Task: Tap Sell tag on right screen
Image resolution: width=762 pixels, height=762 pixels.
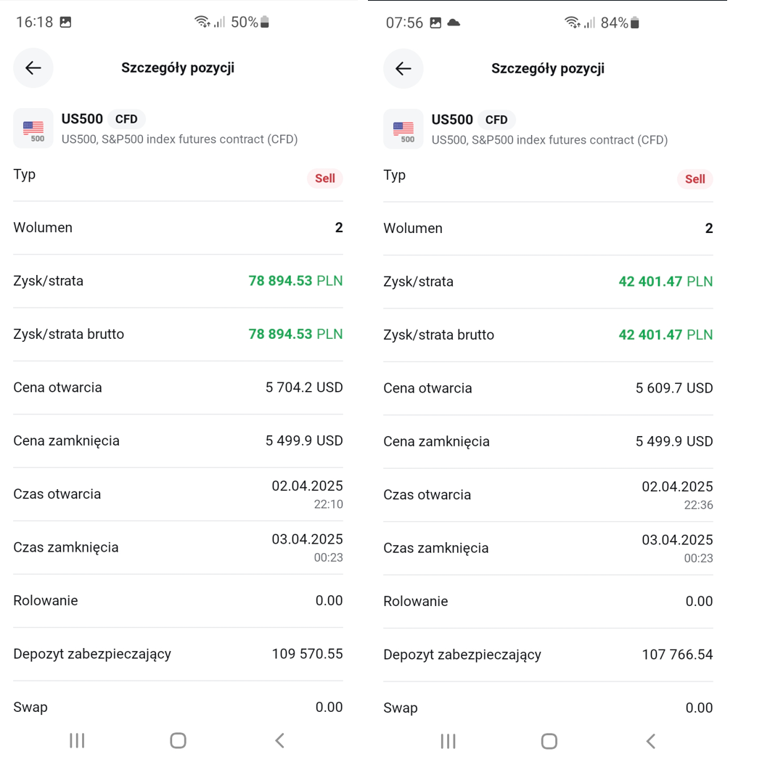Action: click(x=695, y=179)
